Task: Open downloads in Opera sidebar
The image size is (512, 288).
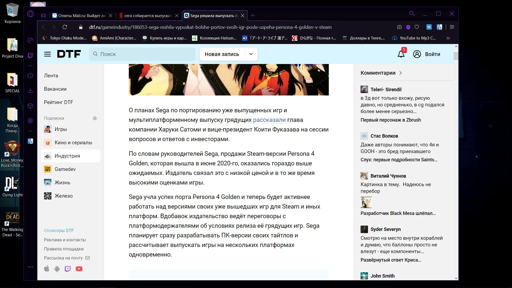Action: 30,91
